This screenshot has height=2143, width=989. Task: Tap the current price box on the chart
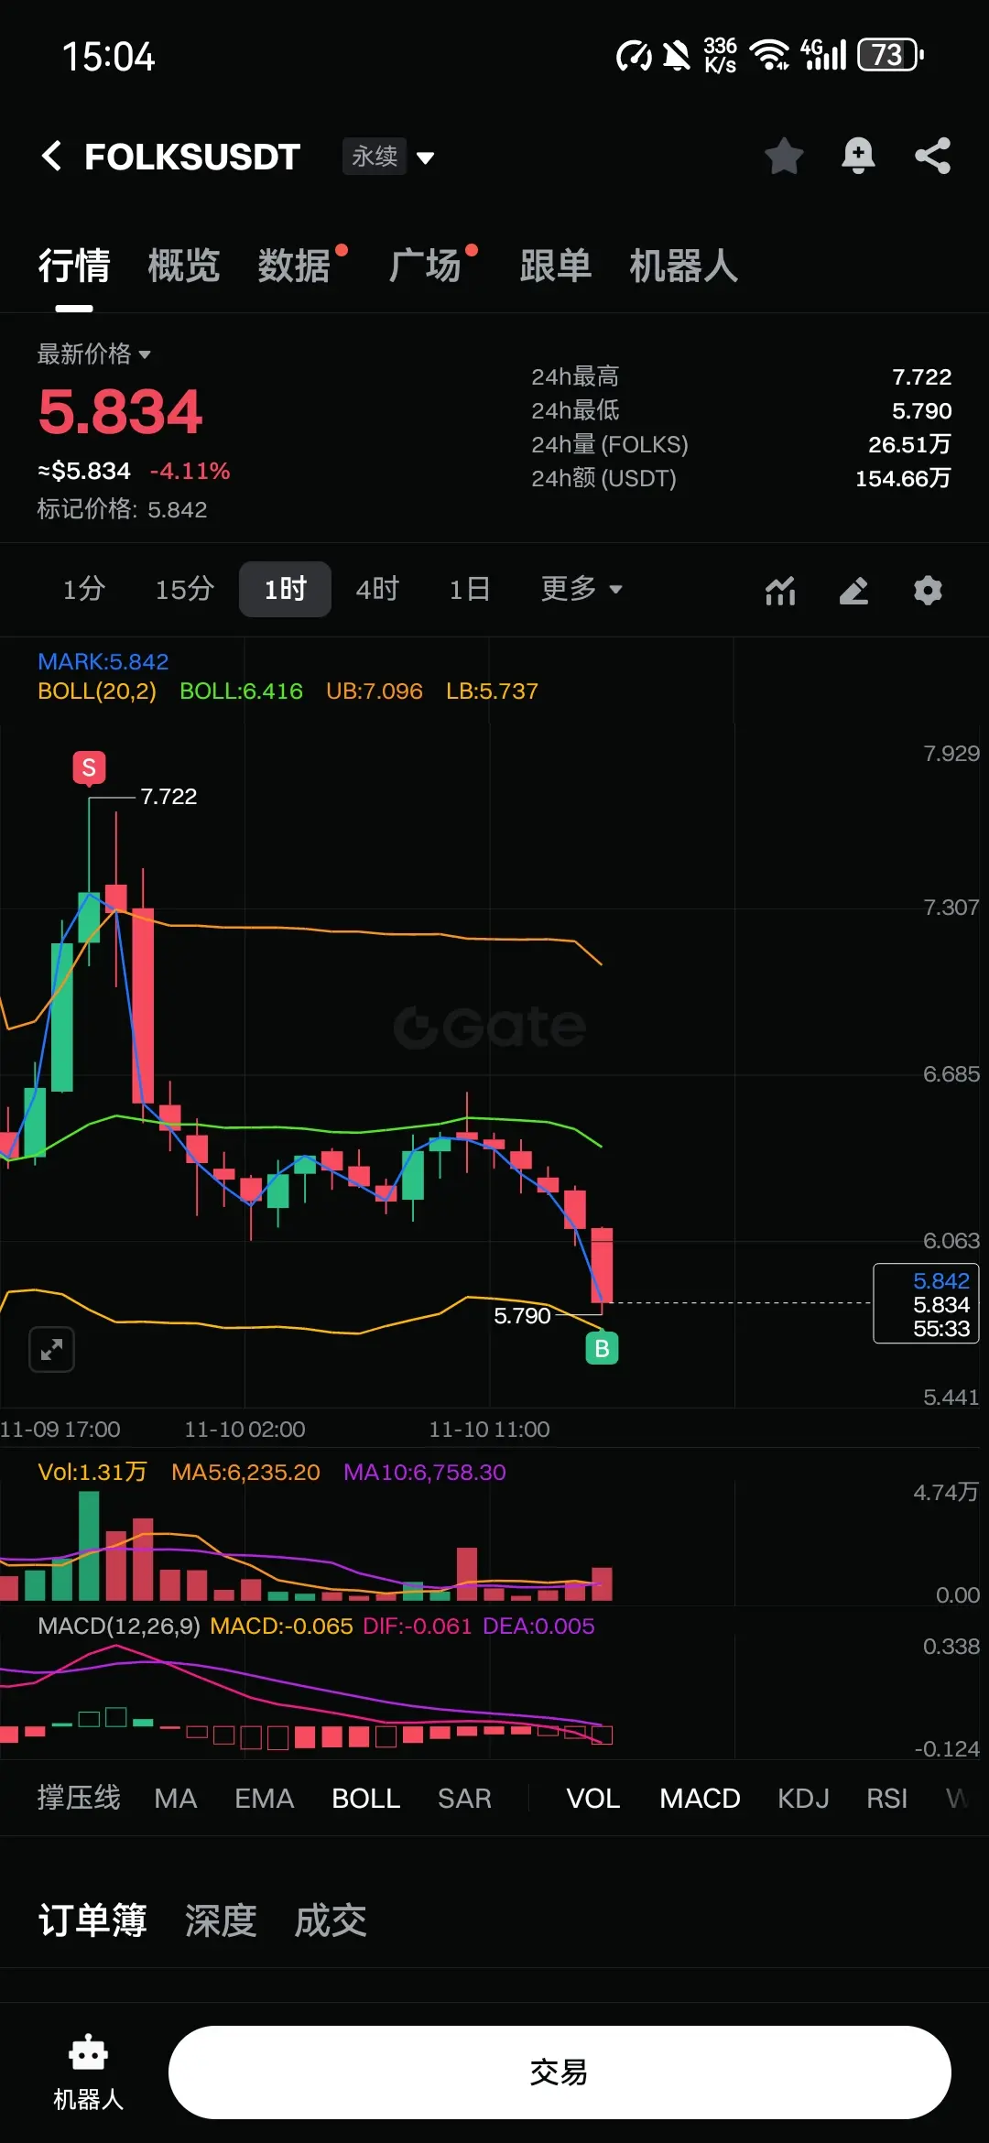click(926, 1304)
